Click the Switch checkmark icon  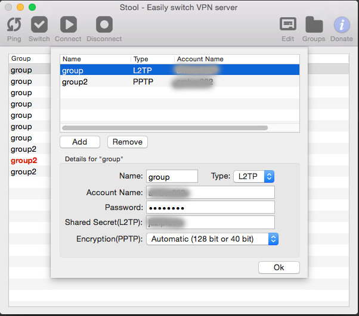coord(39,24)
